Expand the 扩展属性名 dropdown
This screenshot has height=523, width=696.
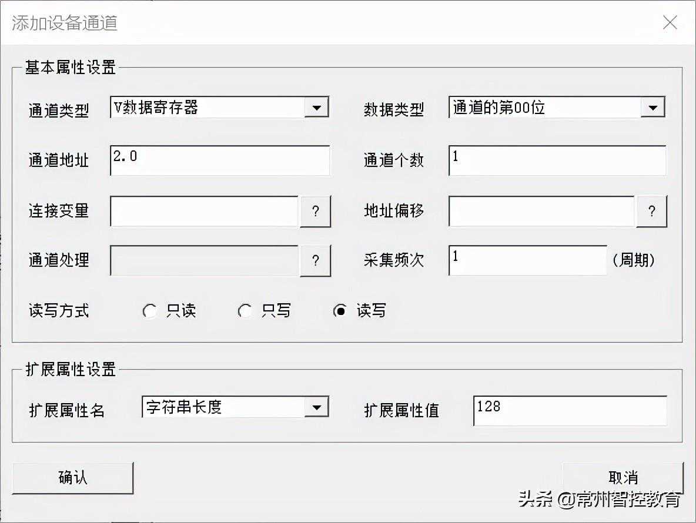click(x=316, y=407)
